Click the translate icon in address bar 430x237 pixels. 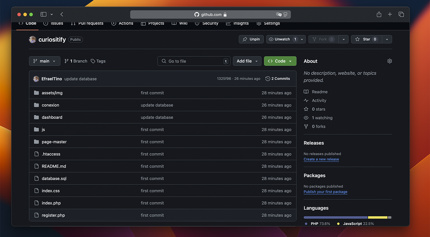279,14
